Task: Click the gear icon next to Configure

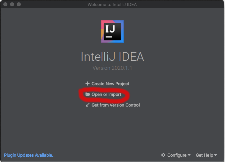Action: coord(163,155)
